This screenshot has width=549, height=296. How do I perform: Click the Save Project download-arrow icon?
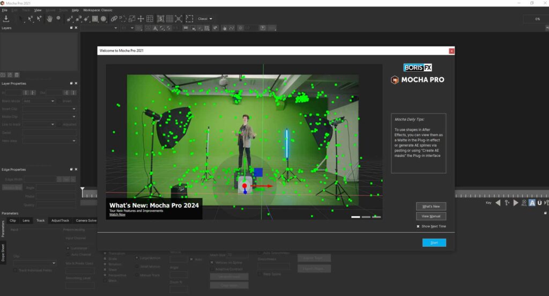6,19
